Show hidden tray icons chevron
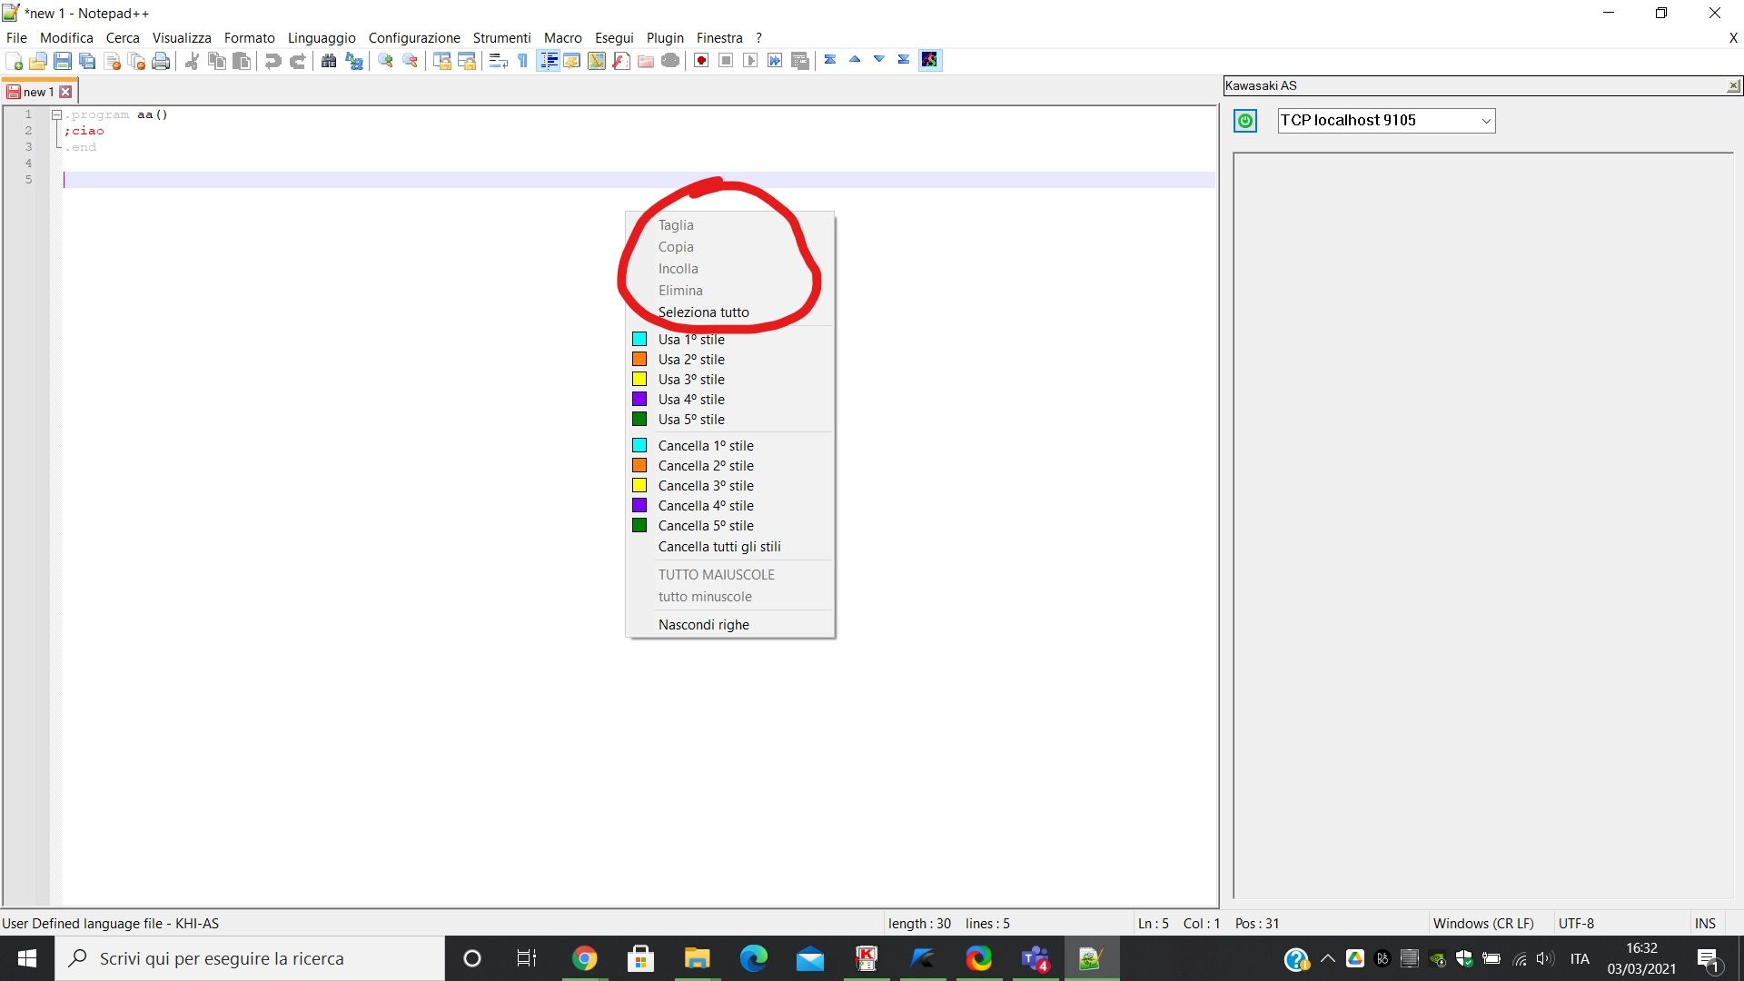Screen dimensions: 1744x981 pos(1327,958)
